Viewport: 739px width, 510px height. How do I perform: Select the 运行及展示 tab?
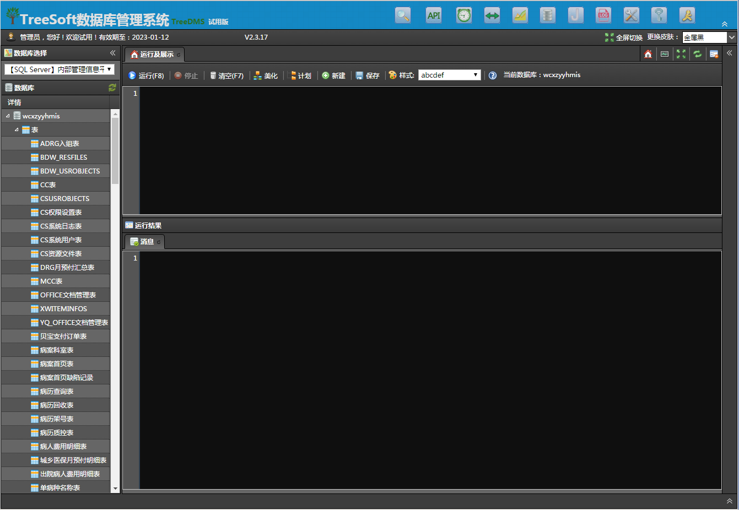pyautogui.click(x=154, y=55)
